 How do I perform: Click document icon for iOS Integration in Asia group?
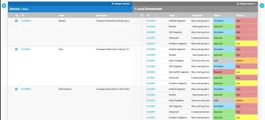click(141, 66)
